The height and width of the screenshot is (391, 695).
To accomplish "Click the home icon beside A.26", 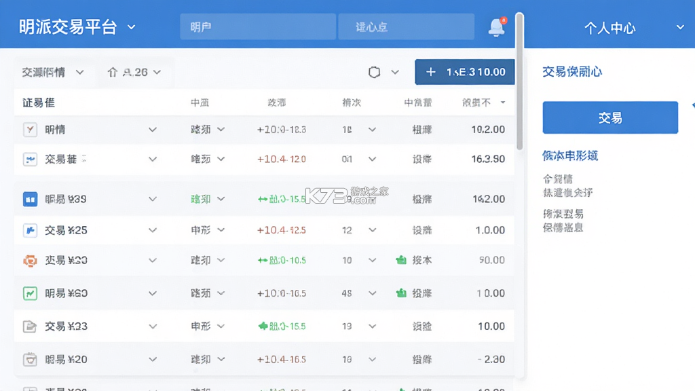I will [113, 72].
